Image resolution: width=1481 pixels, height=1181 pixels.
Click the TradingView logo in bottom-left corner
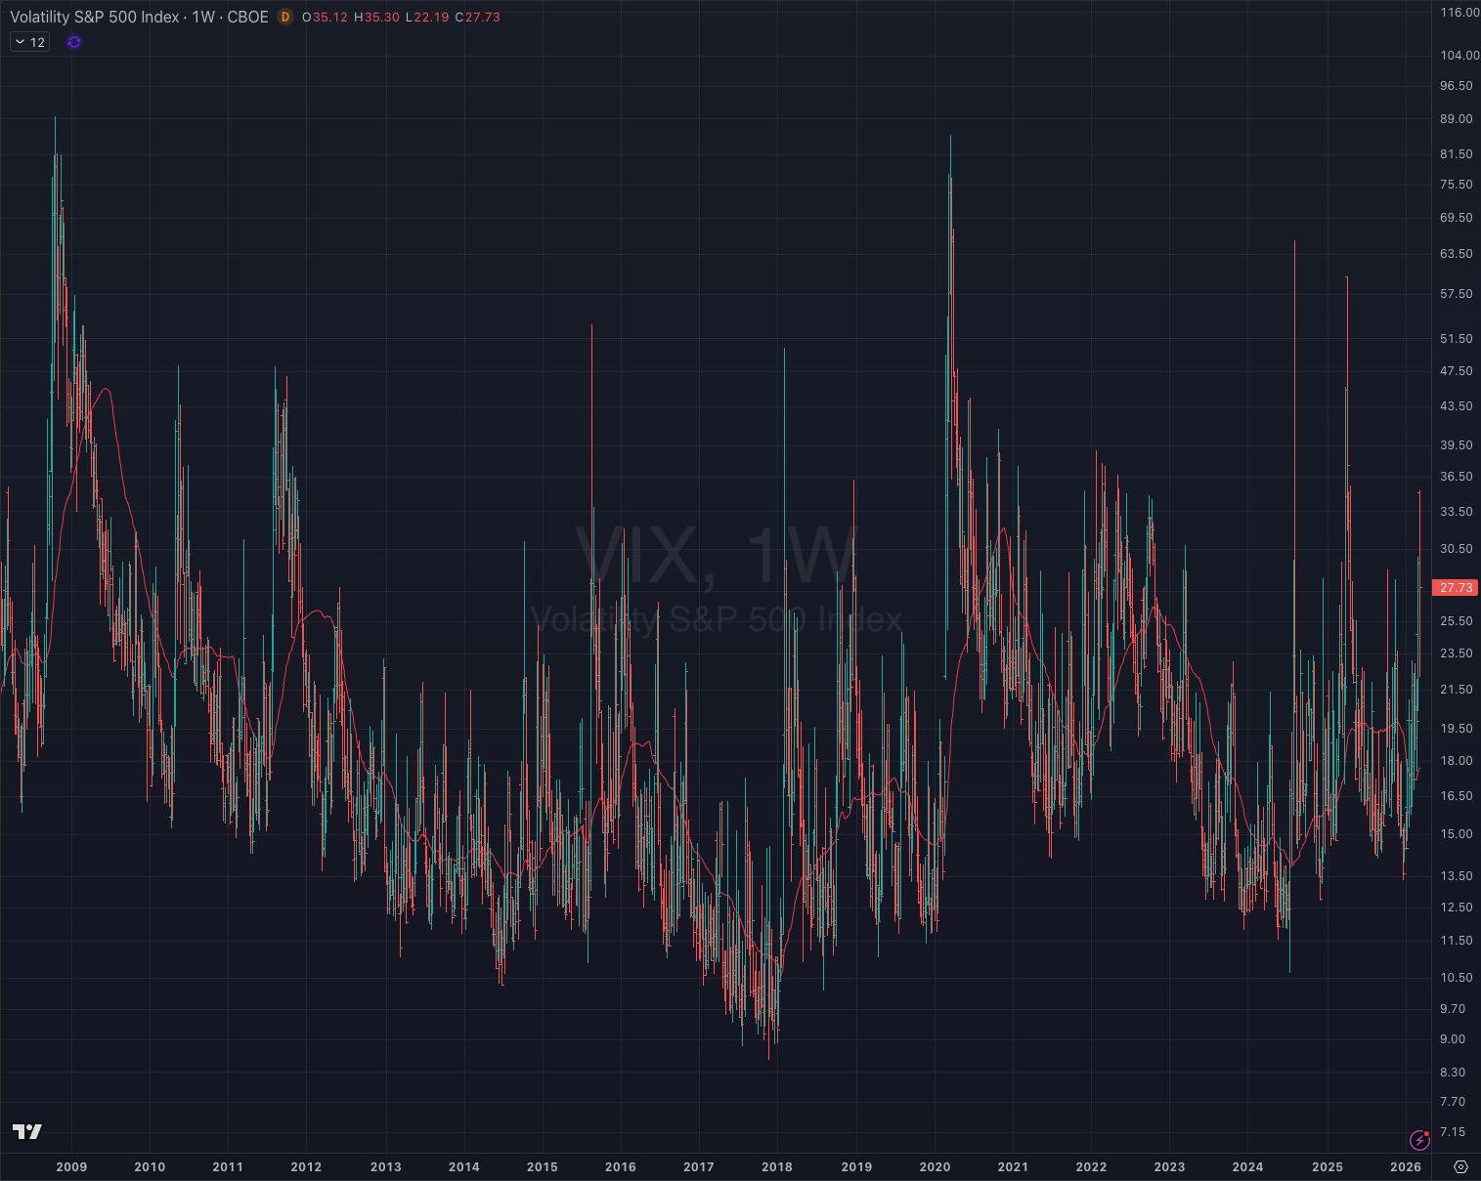pyautogui.click(x=27, y=1131)
